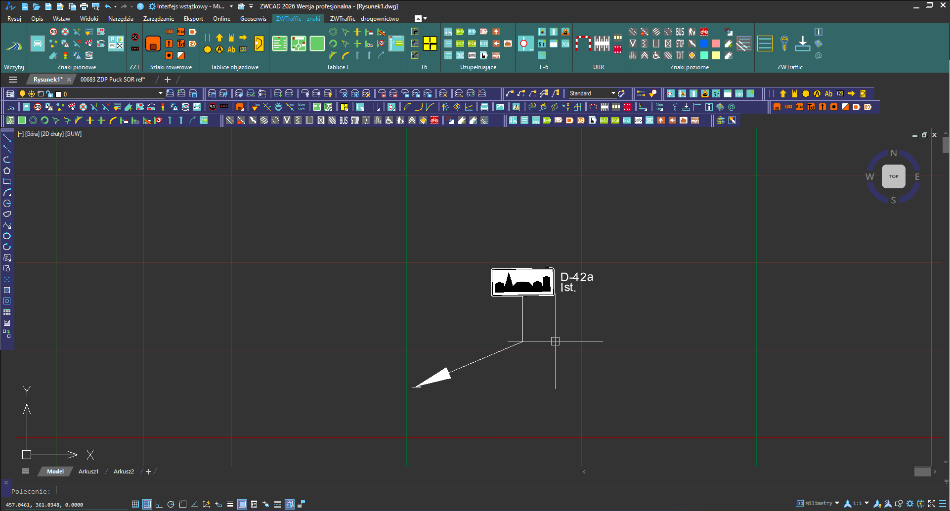
Task: Click the BUS horizontal marking icon
Action: [680, 32]
